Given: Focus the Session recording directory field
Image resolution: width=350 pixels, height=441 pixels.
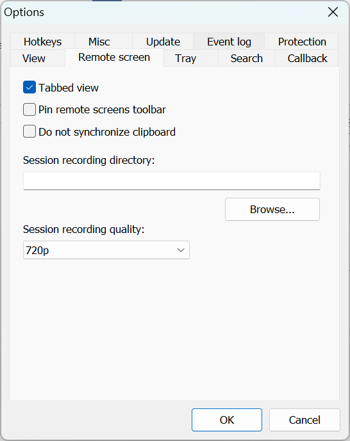Looking at the screenshot, I should (172, 181).
